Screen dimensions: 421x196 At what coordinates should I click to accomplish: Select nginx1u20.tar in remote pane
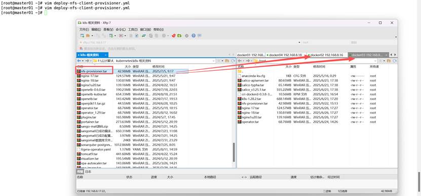point(250,117)
